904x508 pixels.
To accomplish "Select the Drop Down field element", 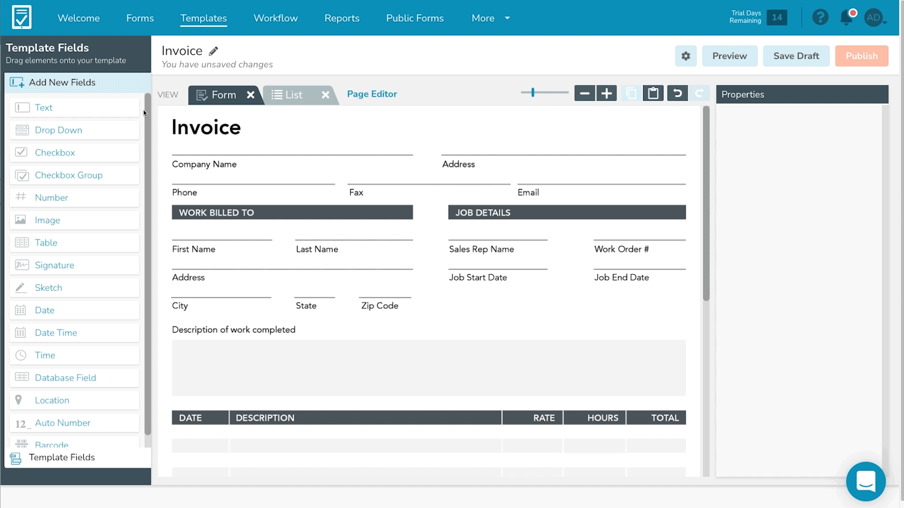I will coord(74,130).
